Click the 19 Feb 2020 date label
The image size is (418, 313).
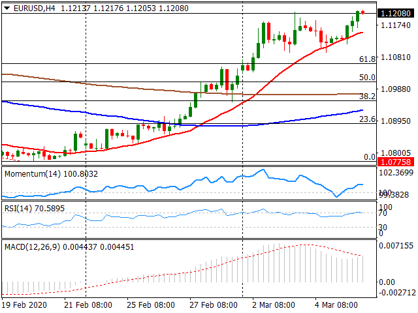[x=24, y=305]
